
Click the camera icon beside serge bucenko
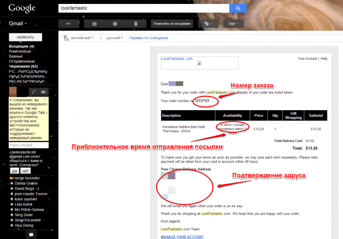(12, 178)
